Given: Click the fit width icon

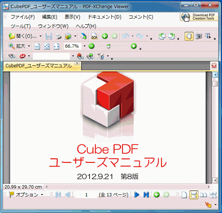Looking at the screenshot, I should (x=57, y=46).
